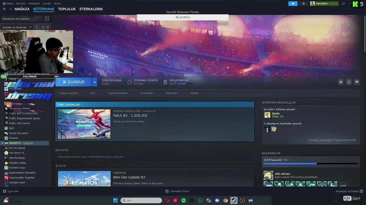Go back with the left arrow
Screen dimensions: 366x205
click(4, 9)
